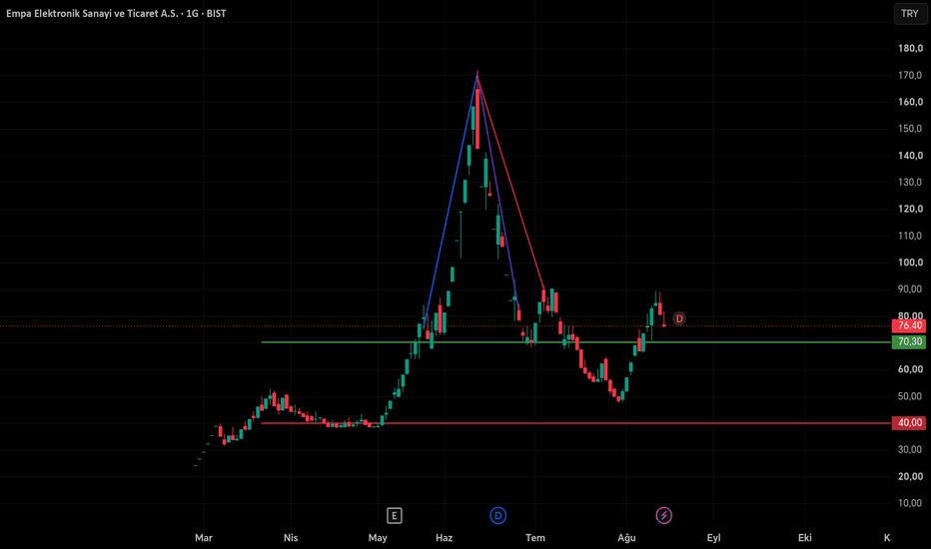Select the red descending trend line
This screenshot has height=549, width=931.
point(510,181)
